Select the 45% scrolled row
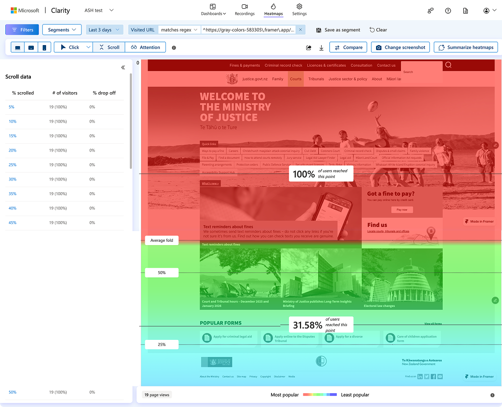The image size is (502, 407). click(x=64, y=223)
